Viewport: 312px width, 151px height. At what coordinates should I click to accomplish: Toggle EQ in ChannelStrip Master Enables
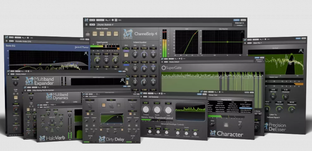coord(109,33)
